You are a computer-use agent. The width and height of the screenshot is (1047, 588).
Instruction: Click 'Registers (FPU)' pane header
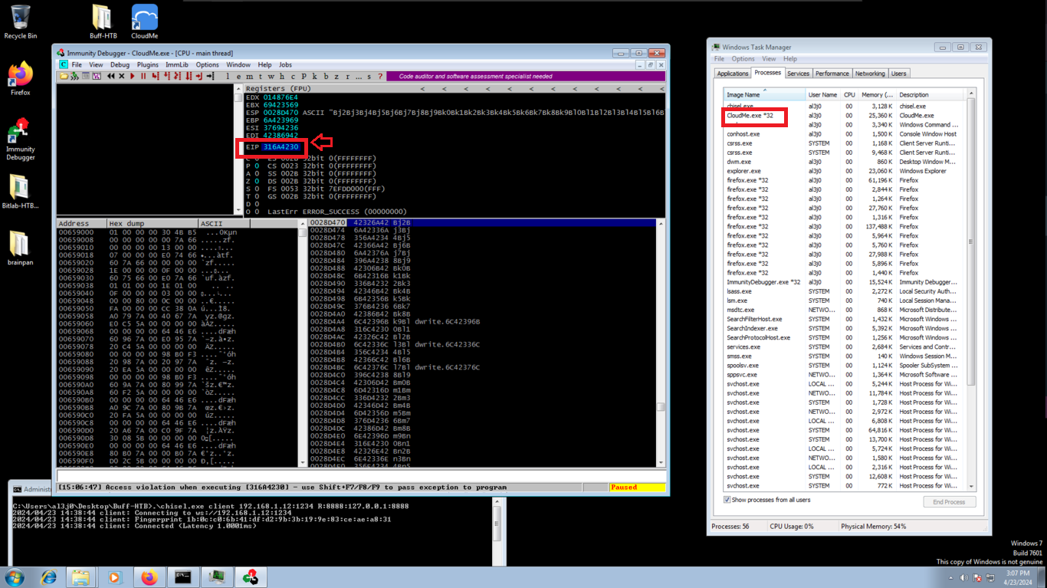point(455,89)
